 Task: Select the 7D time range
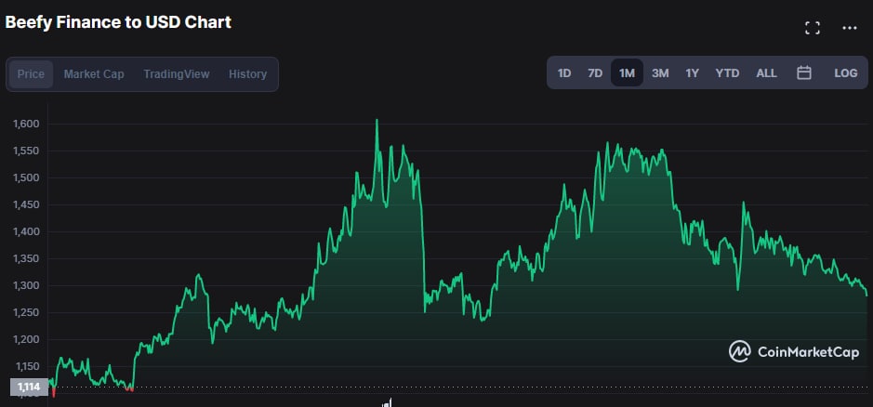(595, 72)
